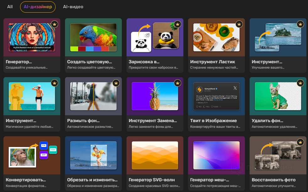Click the crown badge on Размыть фон… card
The width and height of the screenshot is (308, 192).
116,83
